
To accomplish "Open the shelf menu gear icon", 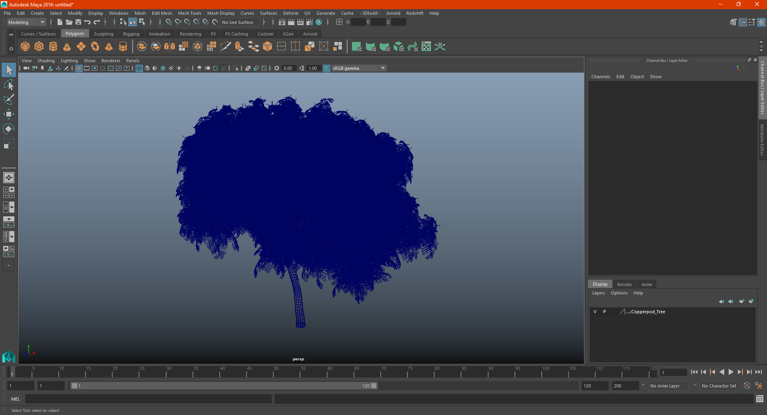I will (x=11, y=49).
